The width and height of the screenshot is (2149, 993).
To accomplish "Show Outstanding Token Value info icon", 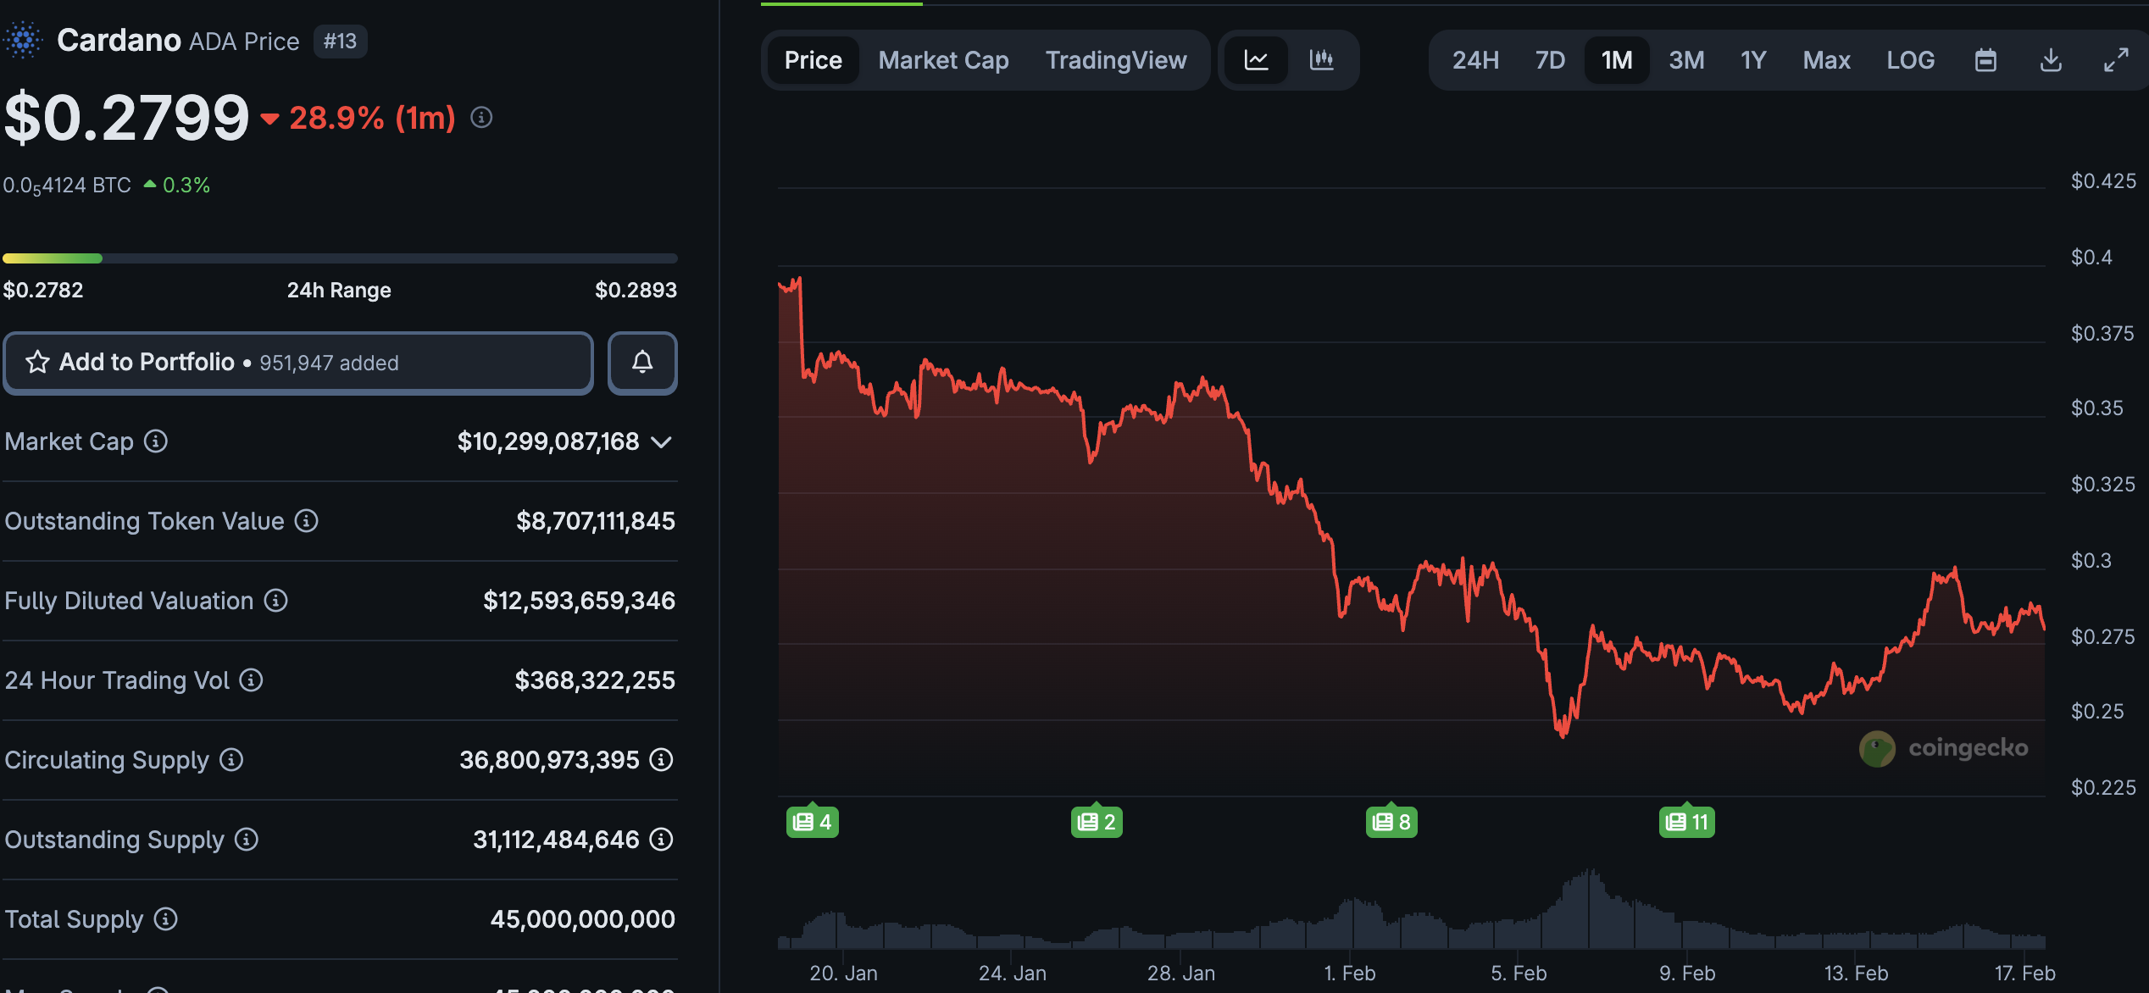I will (x=307, y=521).
